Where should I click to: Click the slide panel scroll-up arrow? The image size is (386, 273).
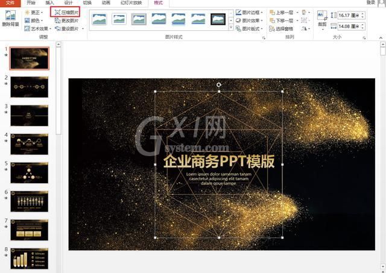tap(59, 45)
